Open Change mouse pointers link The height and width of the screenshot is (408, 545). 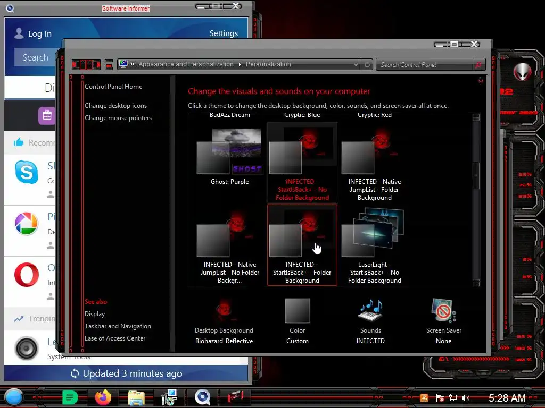pos(118,118)
